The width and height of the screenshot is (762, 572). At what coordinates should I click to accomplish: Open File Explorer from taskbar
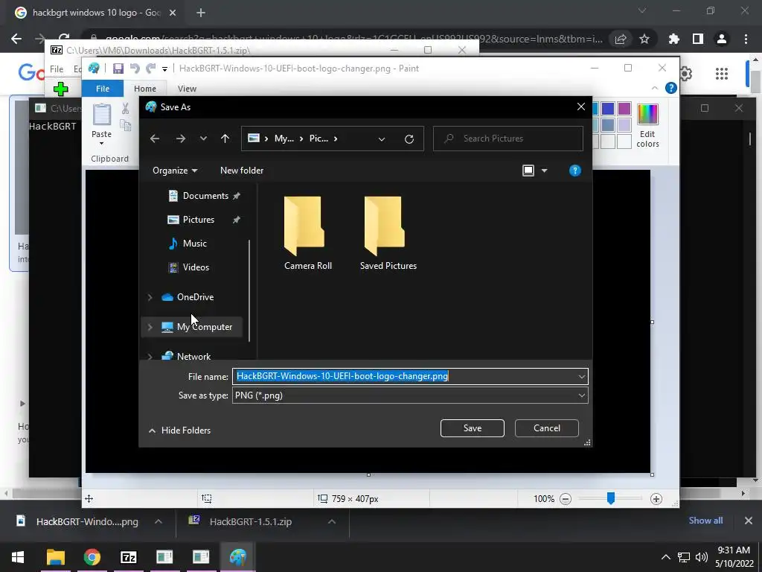(x=55, y=557)
